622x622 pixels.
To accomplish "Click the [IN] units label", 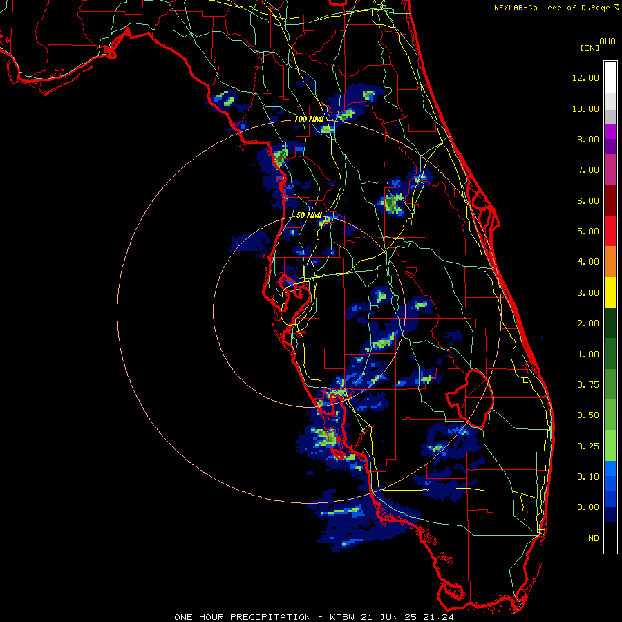I will click(590, 48).
